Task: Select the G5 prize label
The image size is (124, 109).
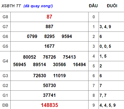Action: pos(5,46)
